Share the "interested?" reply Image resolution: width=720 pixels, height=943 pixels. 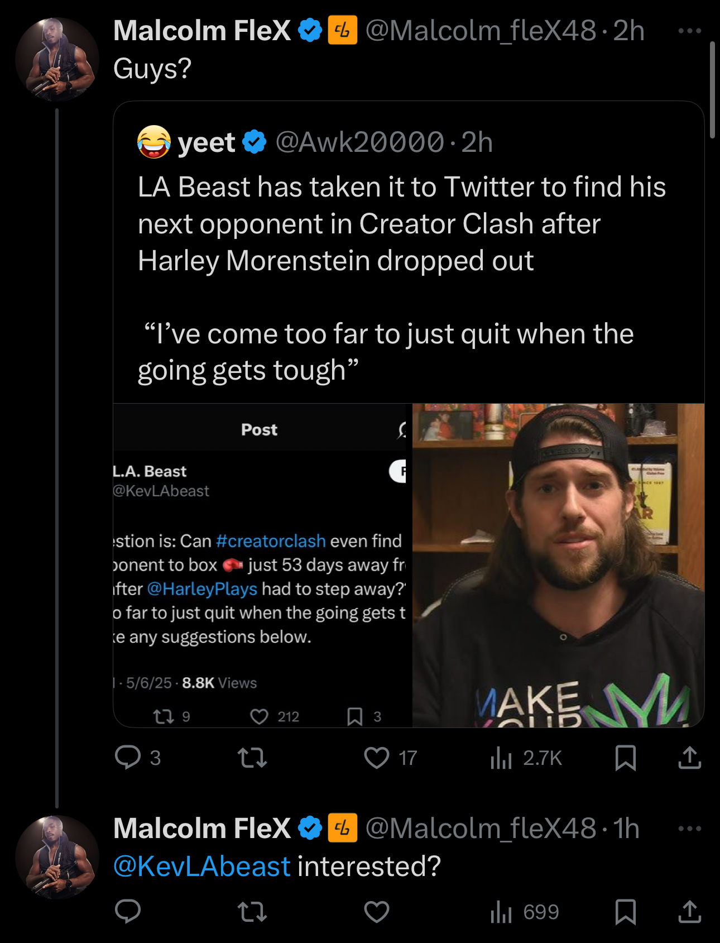tap(689, 912)
